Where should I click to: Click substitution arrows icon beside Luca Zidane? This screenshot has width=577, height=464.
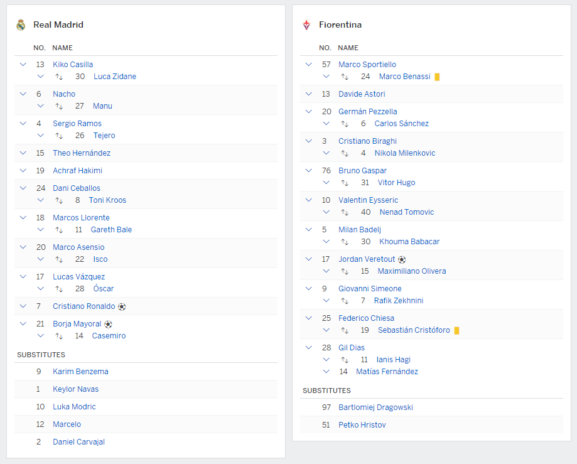point(59,77)
